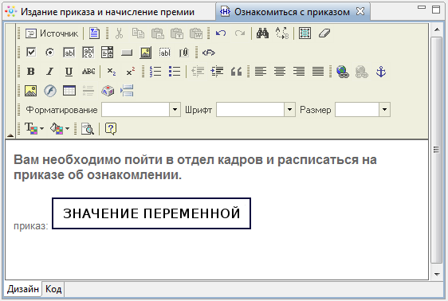Image resolution: width=448 pixels, height=301 pixels.
Task: Insert an image via picture icon
Action: tap(30, 91)
